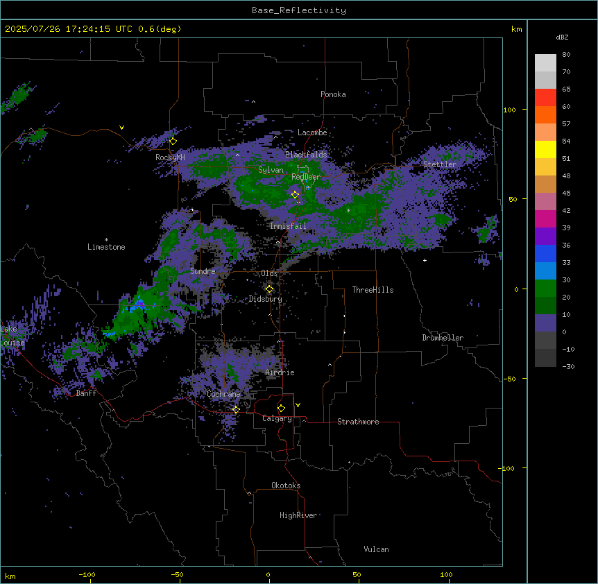Click the Airdrie city label
The height and width of the screenshot is (584, 598).
tap(280, 372)
